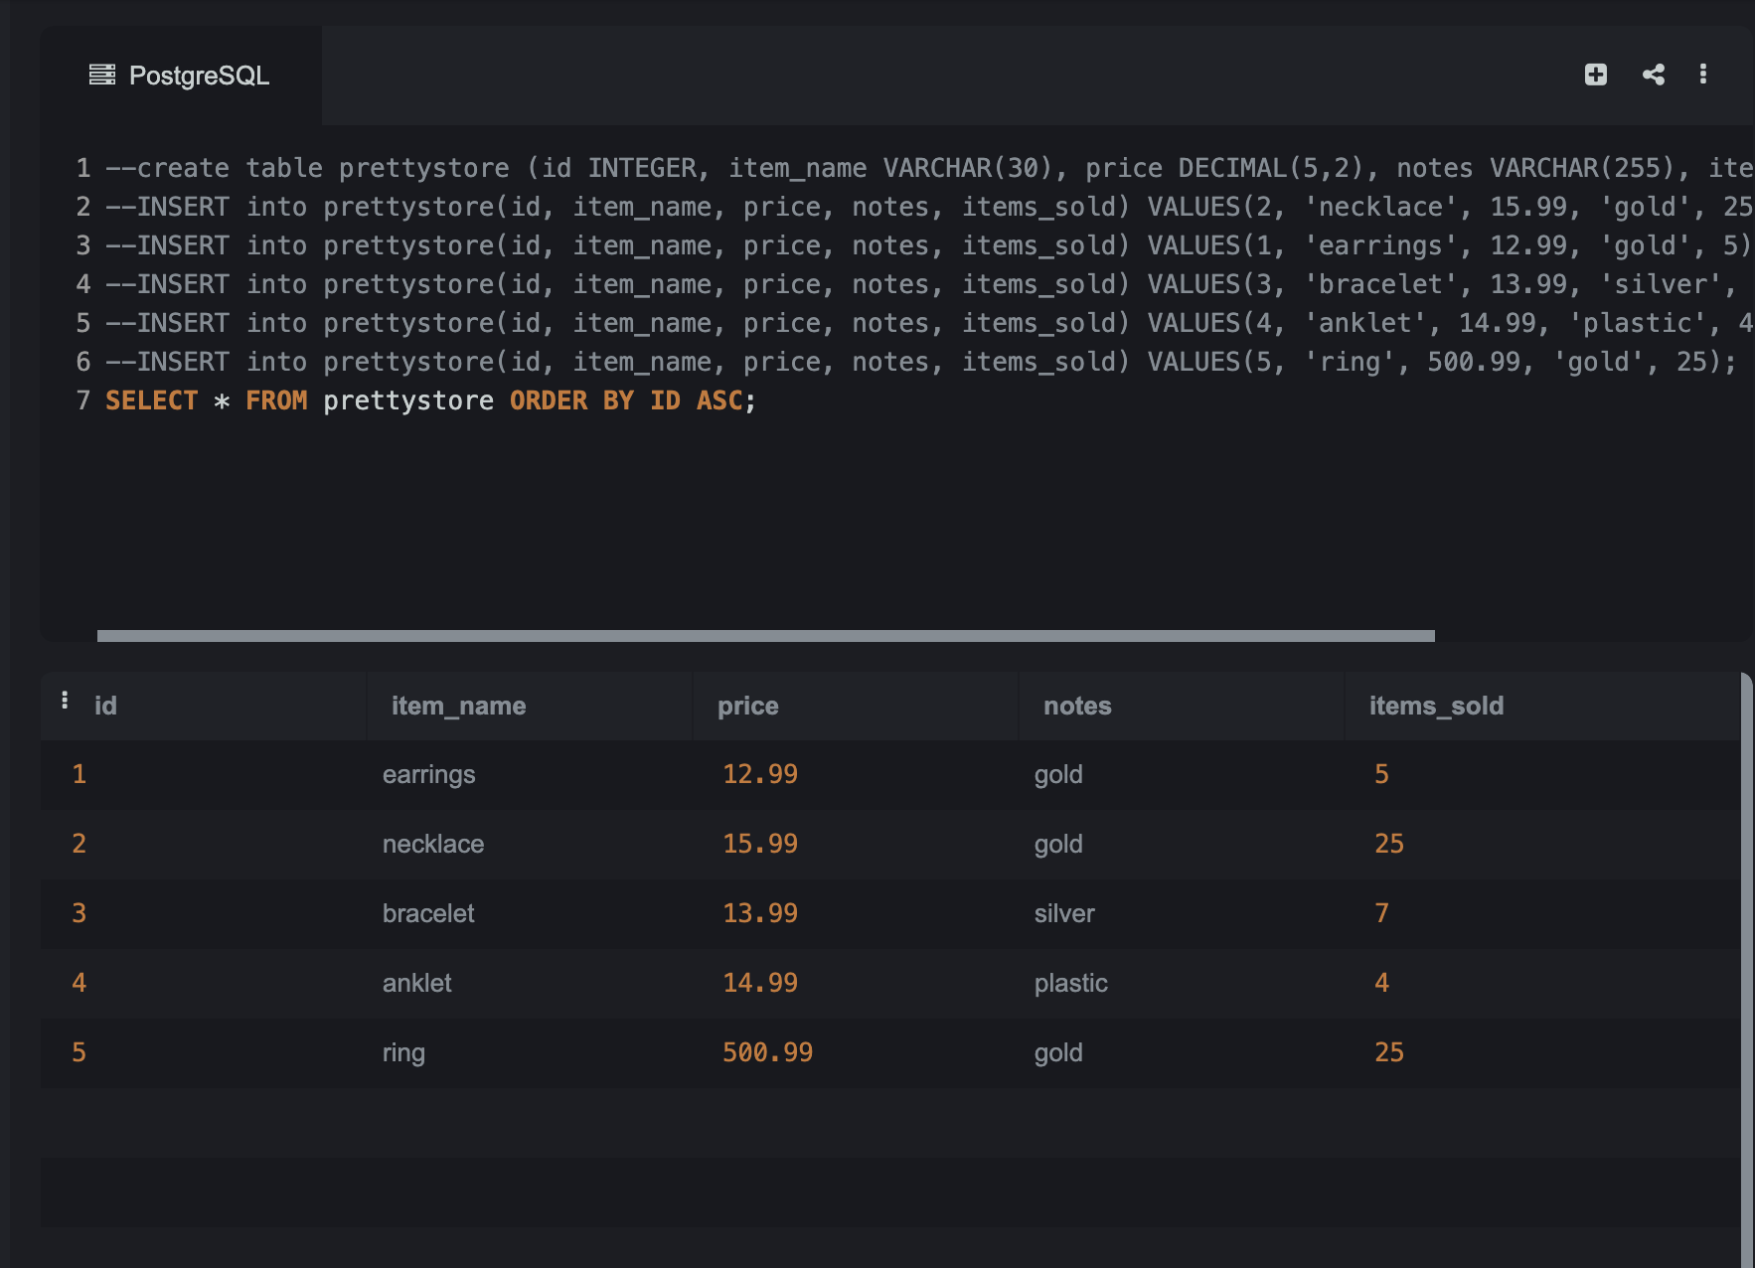This screenshot has height=1268, width=1755.
Task: Open a new query using the plus icon
Action: click(x=1595, y=75)
